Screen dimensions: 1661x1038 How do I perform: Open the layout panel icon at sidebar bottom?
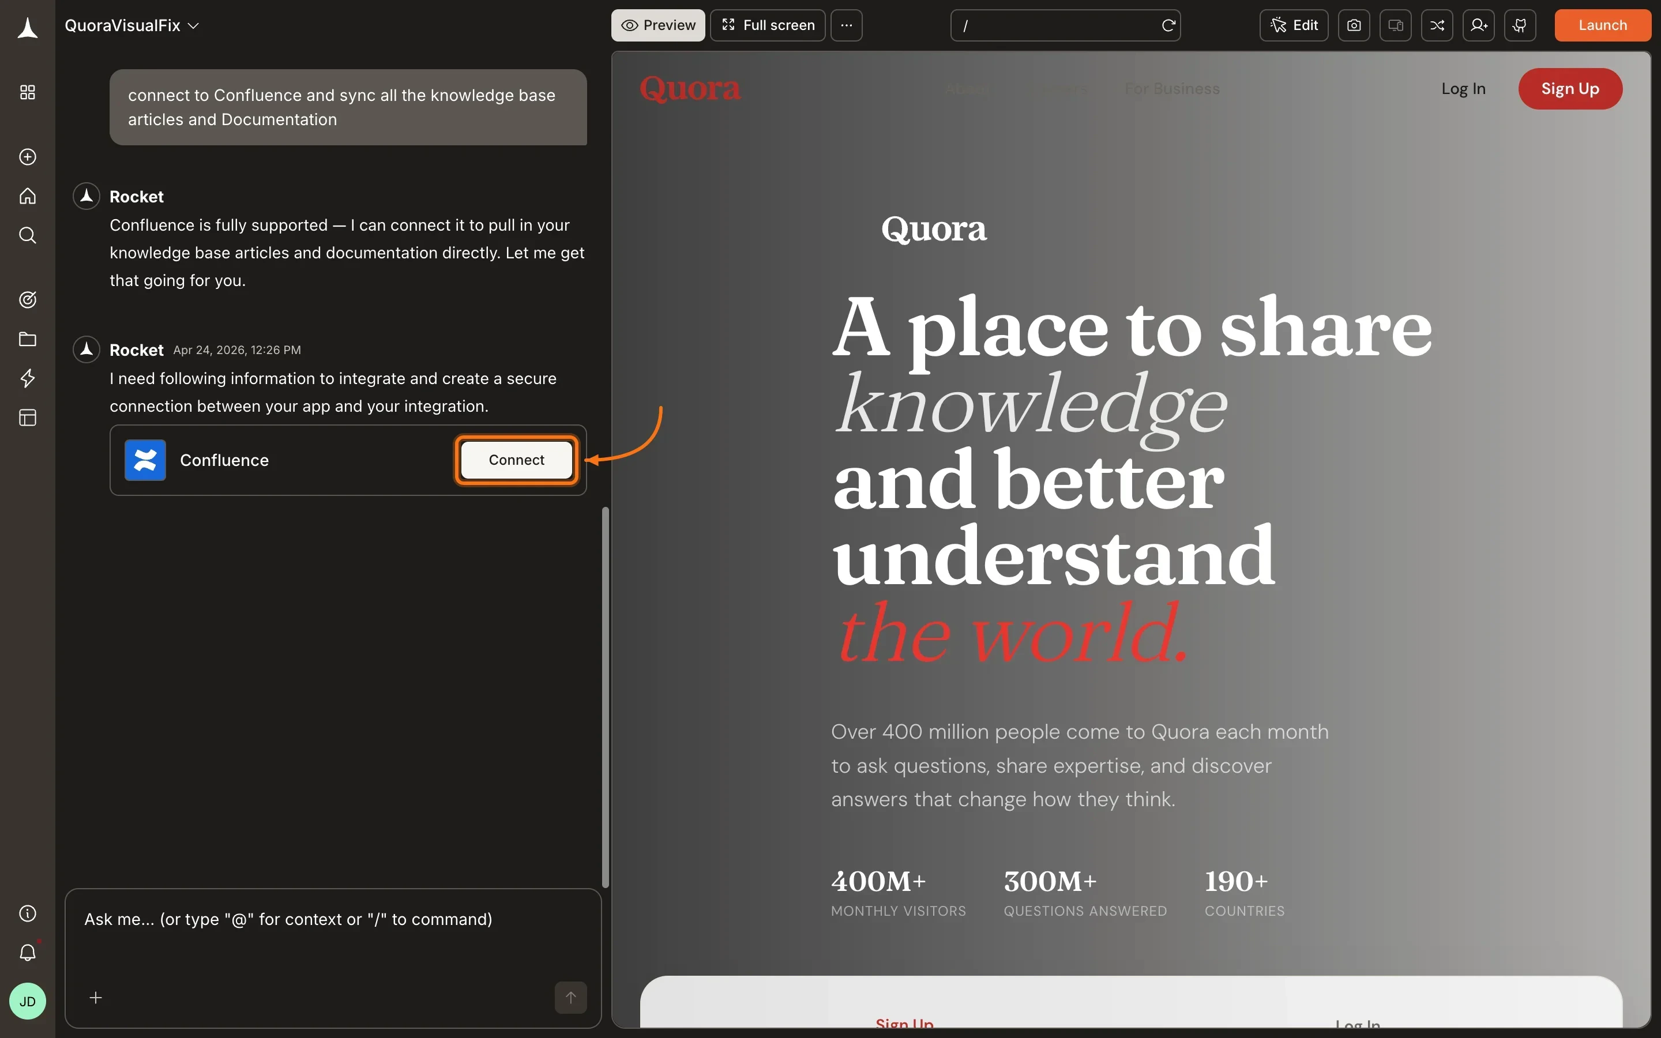point(28,418)
